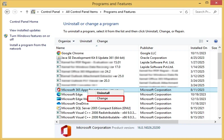Click icon of entry ending in 15.01

click(x=59, y=62)
